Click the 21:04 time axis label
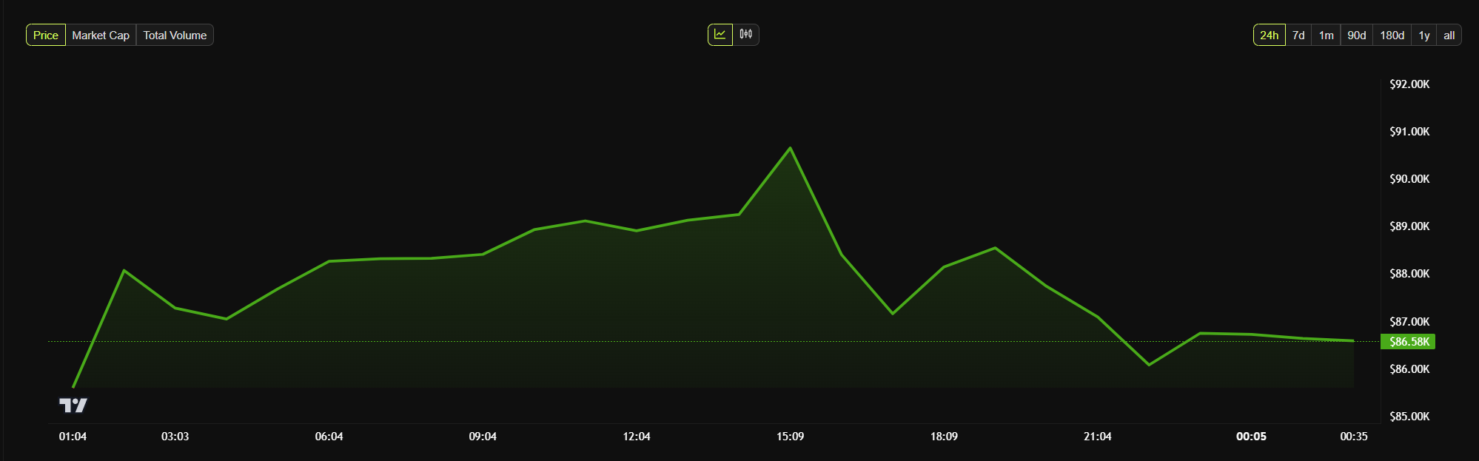The height and width of the screenshot is (461, 1479). (x=1097, y=437)
